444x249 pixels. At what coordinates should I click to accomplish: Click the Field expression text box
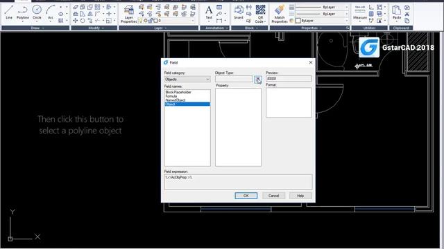(238, 182)
